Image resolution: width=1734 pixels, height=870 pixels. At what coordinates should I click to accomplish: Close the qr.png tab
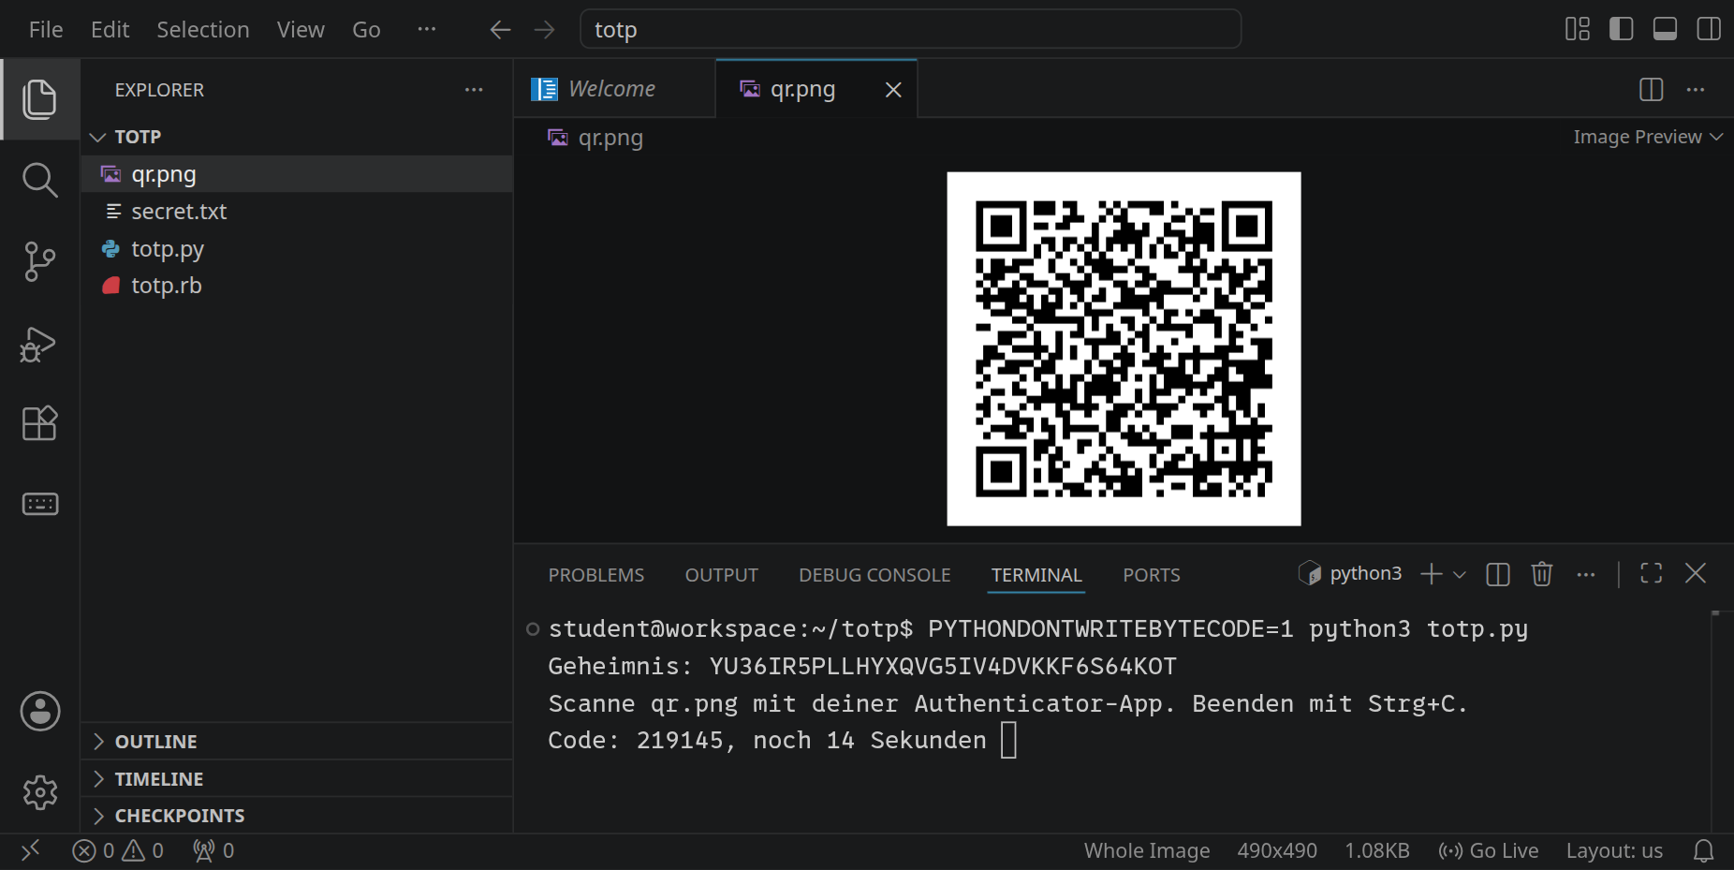(893, 90)
